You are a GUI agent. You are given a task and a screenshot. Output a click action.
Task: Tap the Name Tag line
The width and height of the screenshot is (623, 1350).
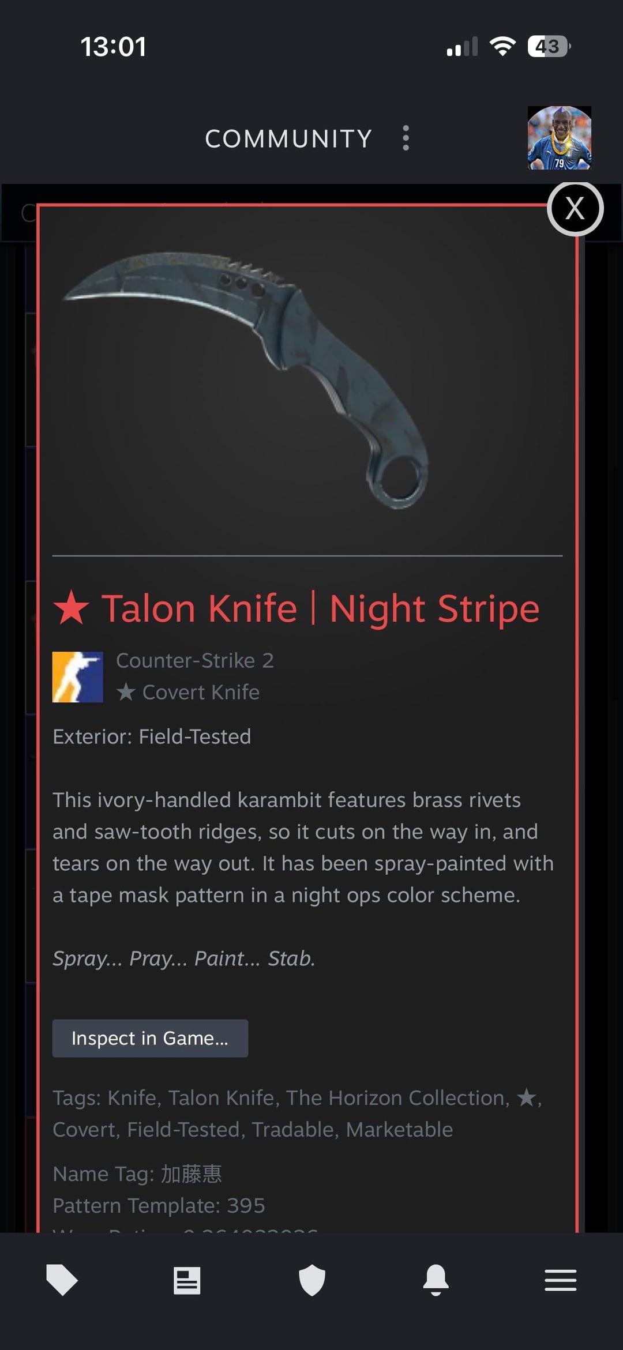[137, 1174]
